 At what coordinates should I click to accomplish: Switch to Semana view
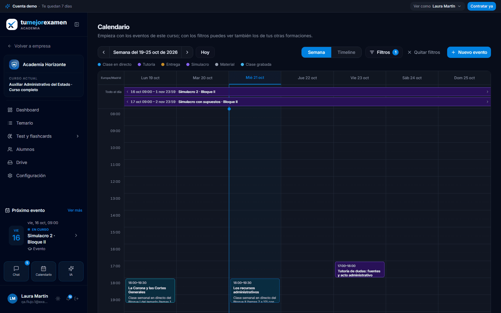click(x=316, y=52)
